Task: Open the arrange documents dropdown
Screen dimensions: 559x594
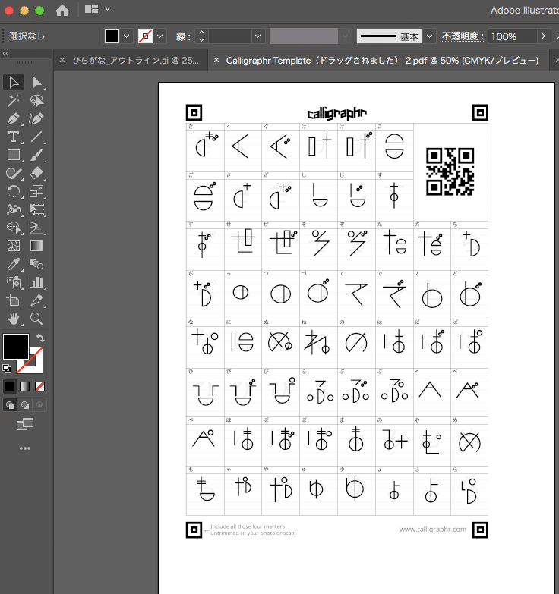Action: tap(97, 9)
